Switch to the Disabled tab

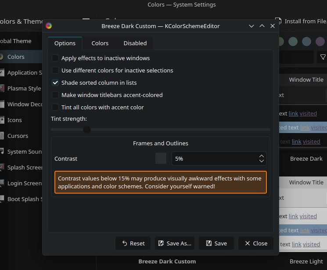pyautogui.click(x=135, y=43)
